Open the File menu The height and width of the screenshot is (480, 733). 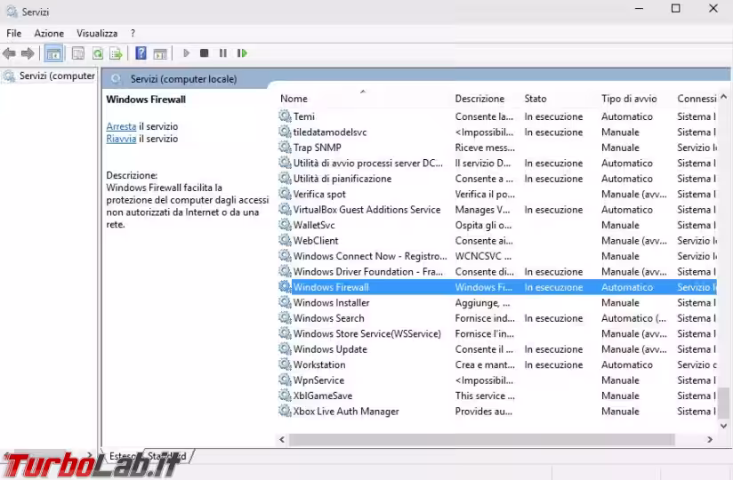click(x=14, y=33)
